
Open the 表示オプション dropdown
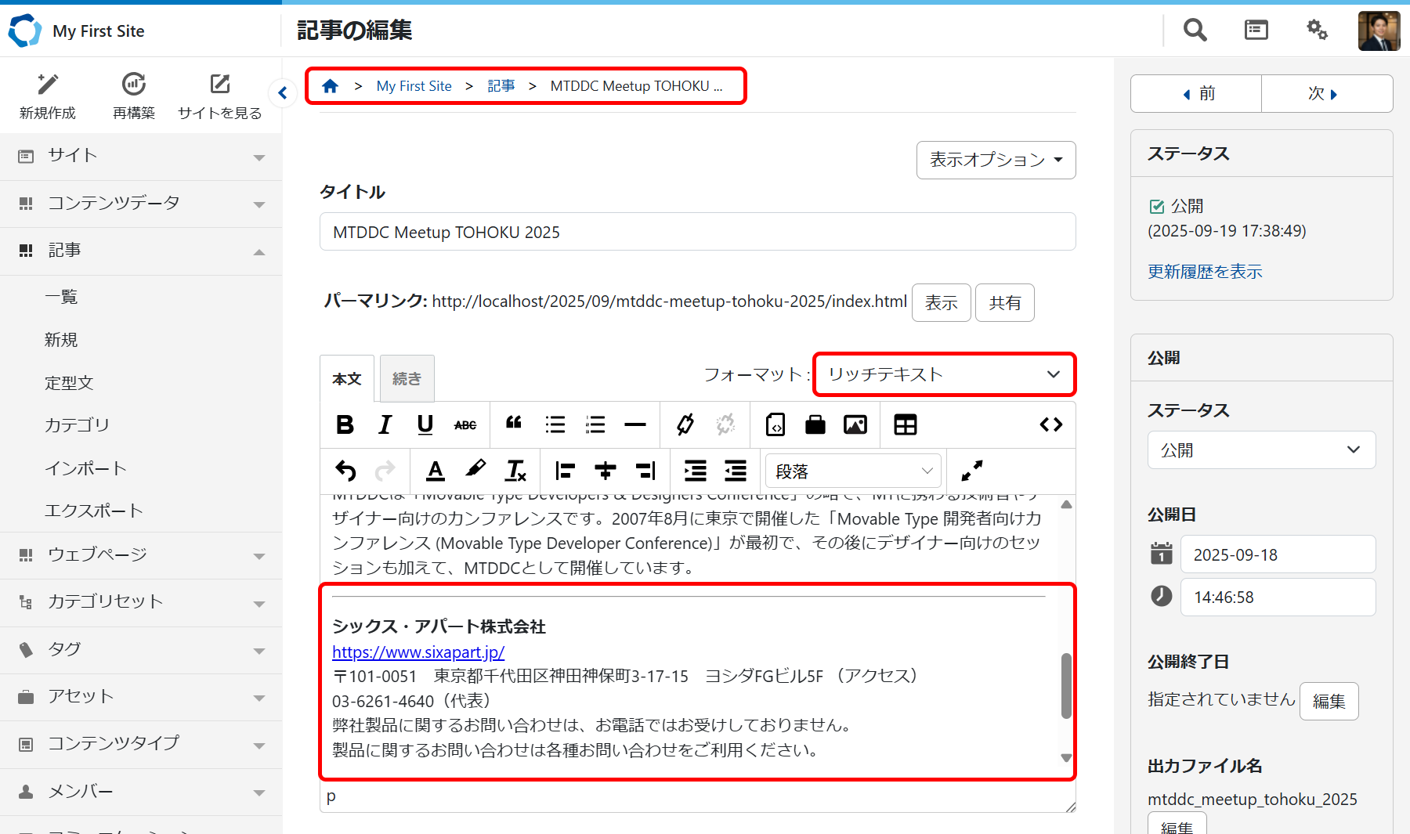click(996, 160)
